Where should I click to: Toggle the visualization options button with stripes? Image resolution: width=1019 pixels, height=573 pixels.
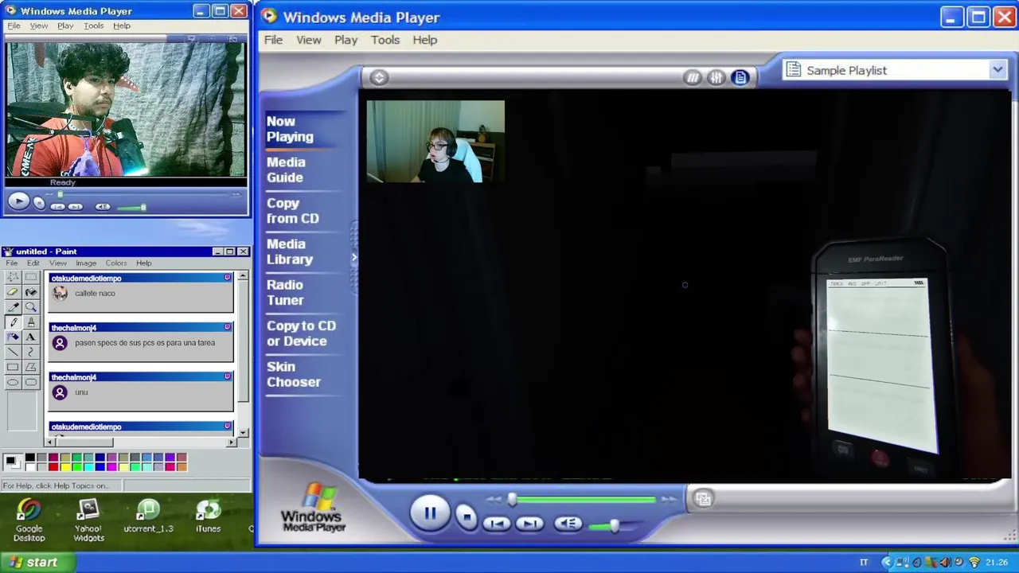(693, 77)
